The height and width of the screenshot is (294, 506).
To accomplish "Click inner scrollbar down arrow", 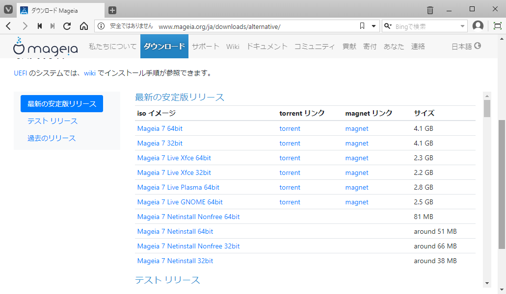I will click(x=487, y=283).
